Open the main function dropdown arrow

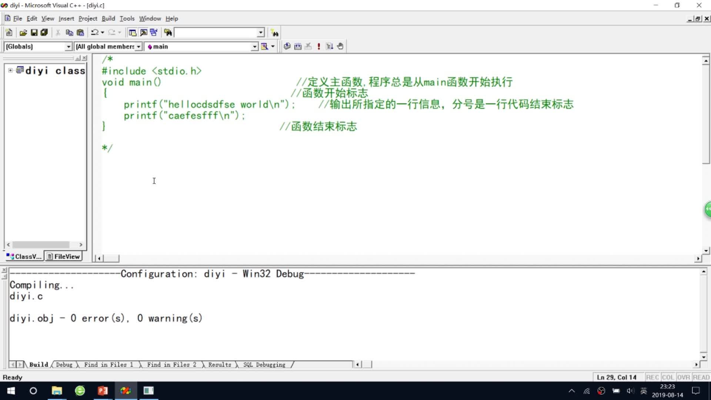tap(254, 47)
